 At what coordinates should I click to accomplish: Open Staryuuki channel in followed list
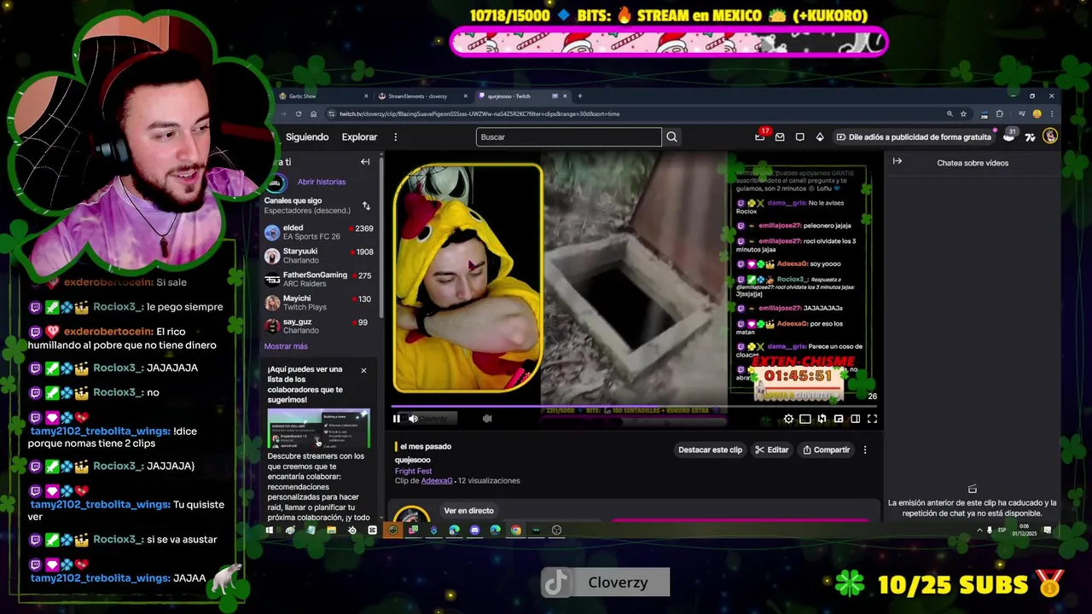point(318,256)
